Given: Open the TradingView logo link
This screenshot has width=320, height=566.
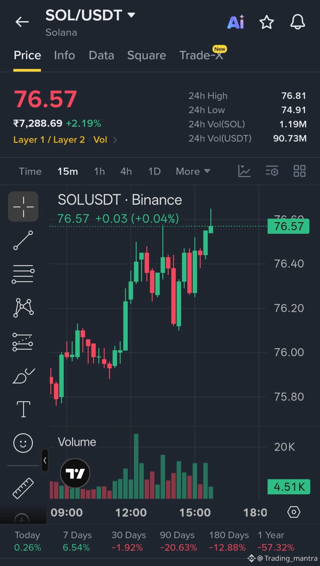Looking at the screenshot, I should click(x=75, y=473).
